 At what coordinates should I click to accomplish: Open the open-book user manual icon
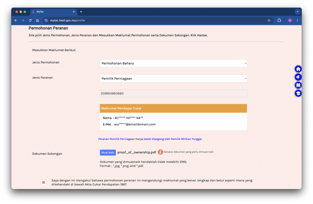click(x=298, y=85)
